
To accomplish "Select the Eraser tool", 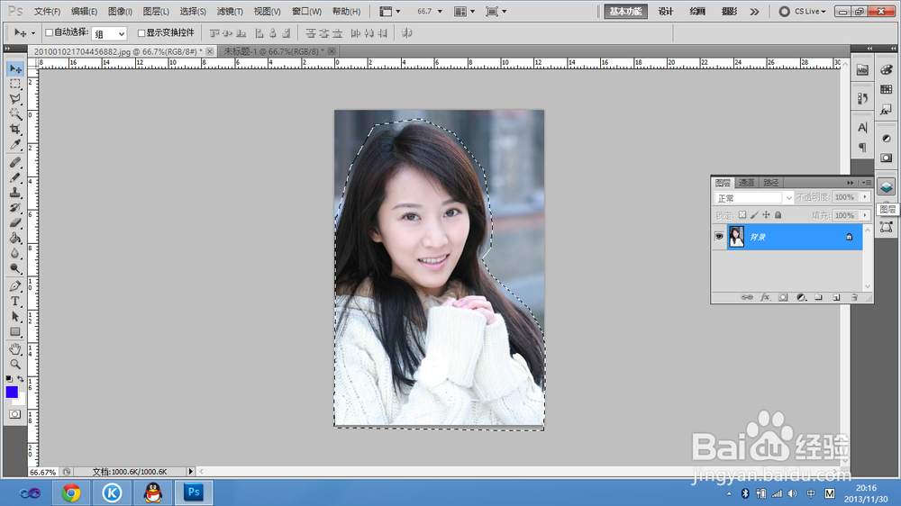I will point(15,222).
